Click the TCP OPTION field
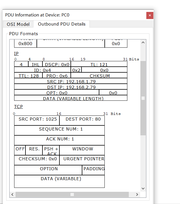 click(48, 170)
